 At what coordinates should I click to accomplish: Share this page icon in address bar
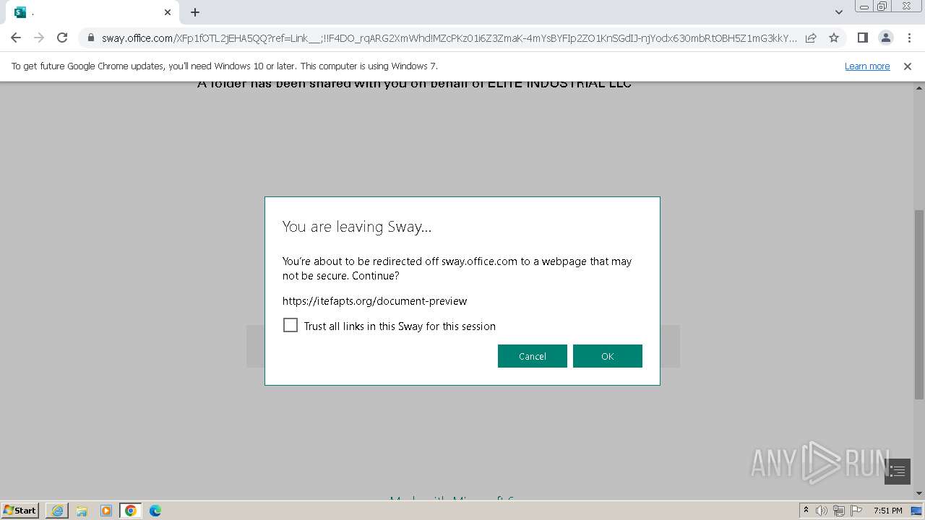point(811,38)
